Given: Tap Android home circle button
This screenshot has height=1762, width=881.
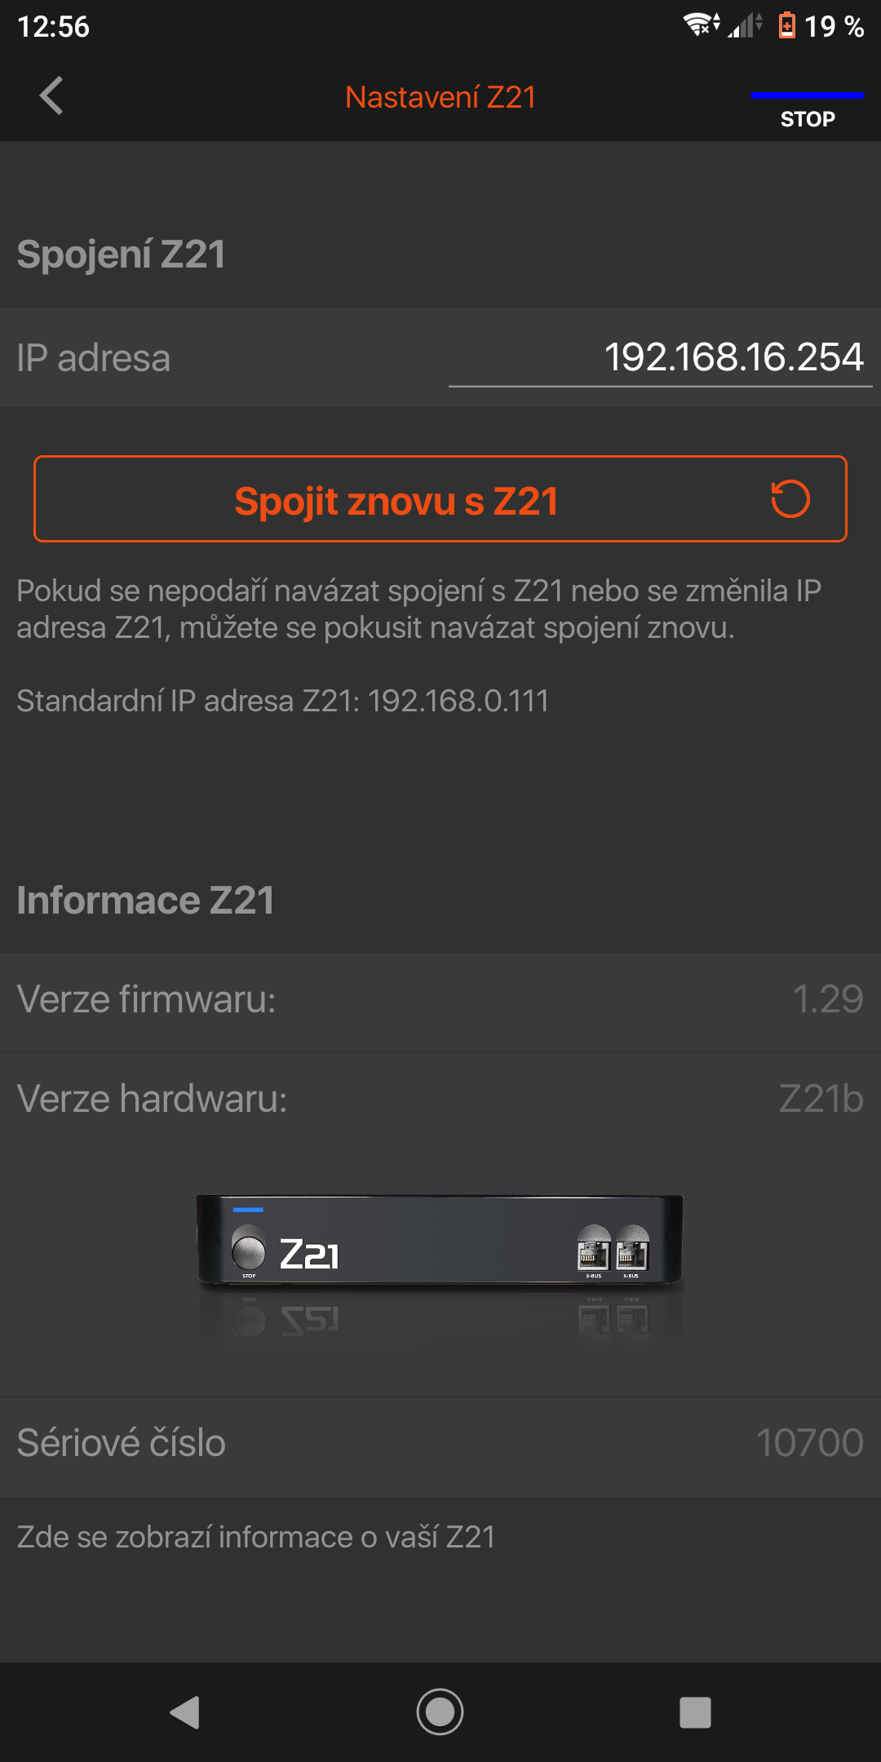Looking at the screenshot, I should point(440,1712).
